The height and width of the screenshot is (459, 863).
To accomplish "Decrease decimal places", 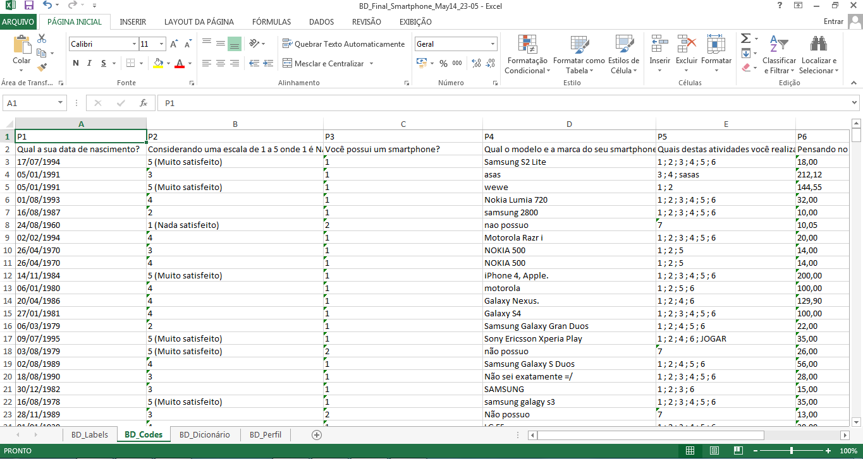I will (x=491, y=63).
